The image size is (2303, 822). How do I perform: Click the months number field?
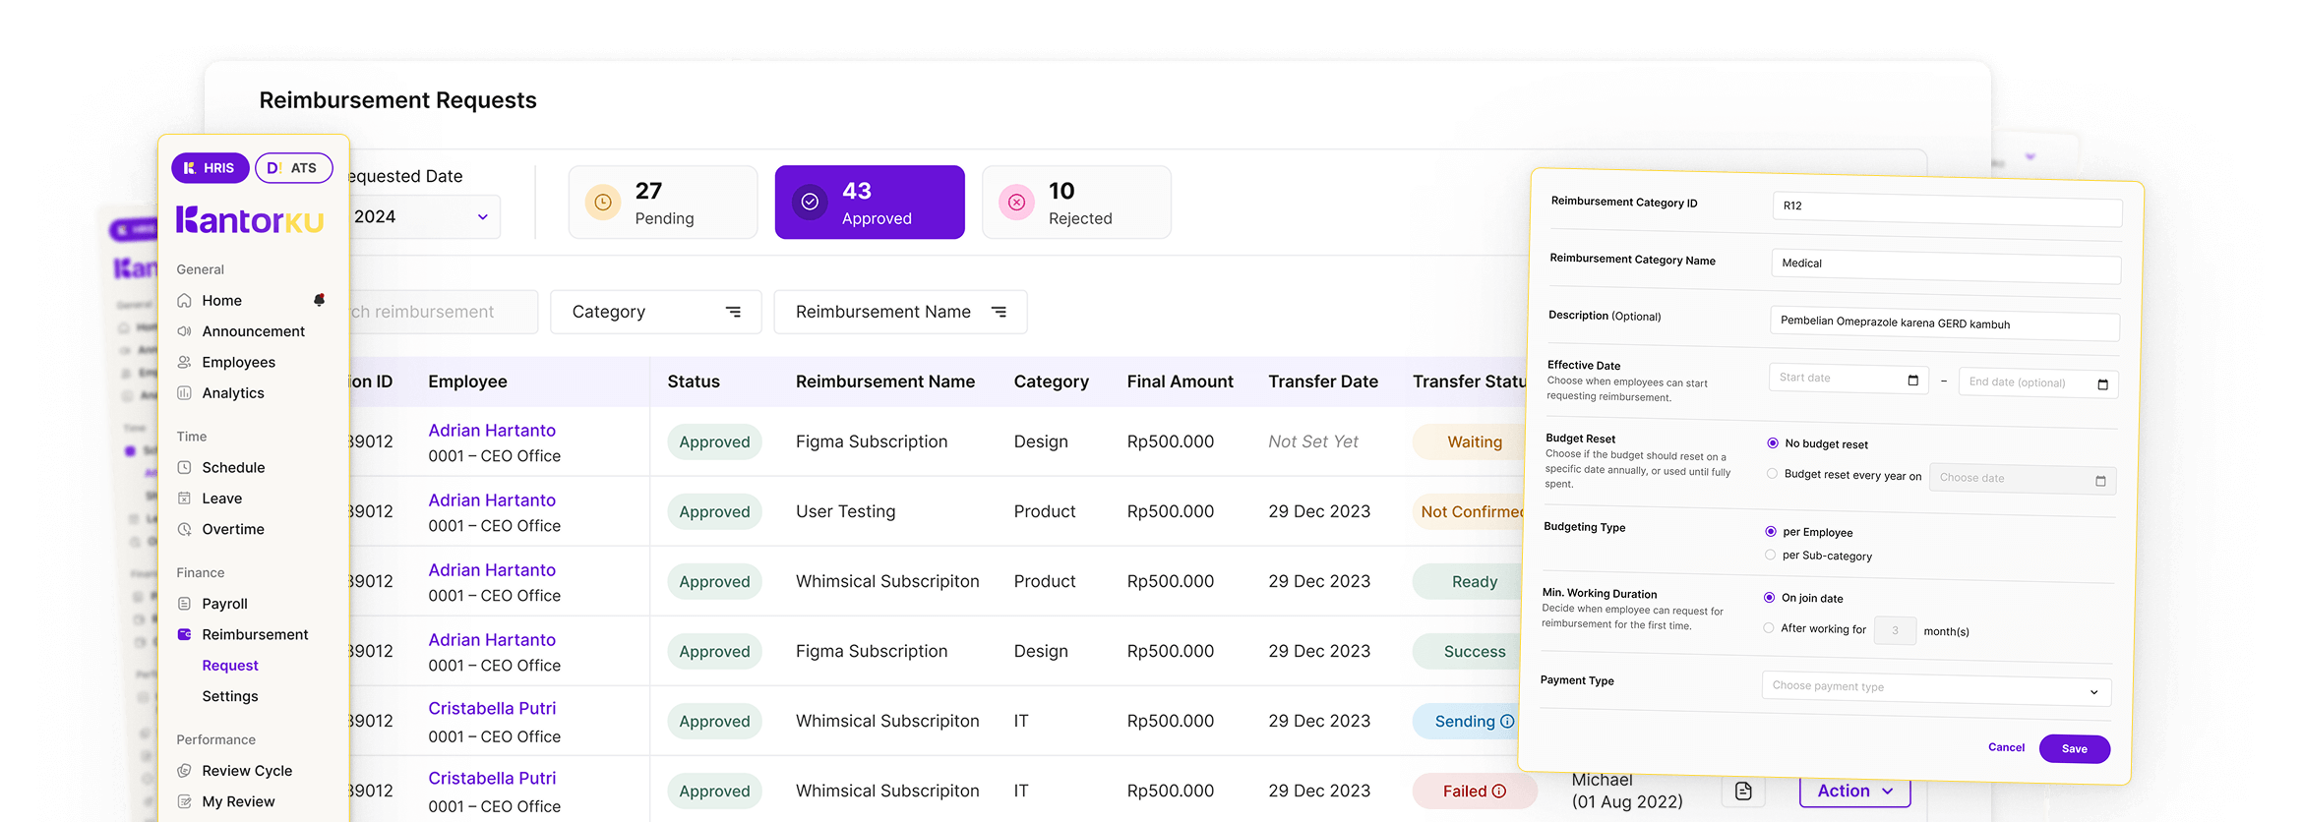pos(1895,630)
